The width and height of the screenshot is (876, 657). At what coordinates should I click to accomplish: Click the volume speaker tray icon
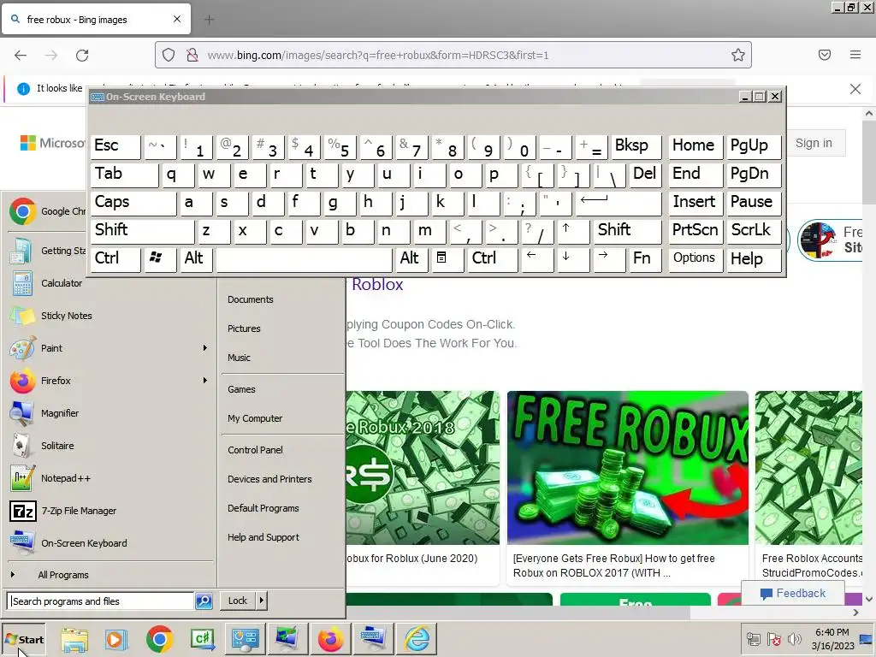(794, 639)
